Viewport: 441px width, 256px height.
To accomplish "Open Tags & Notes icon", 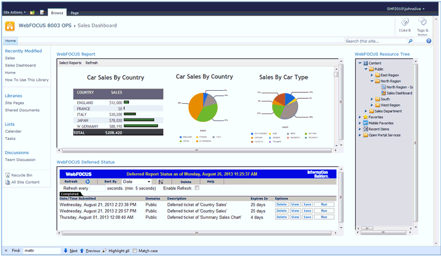I will click(x=423, y=22).
